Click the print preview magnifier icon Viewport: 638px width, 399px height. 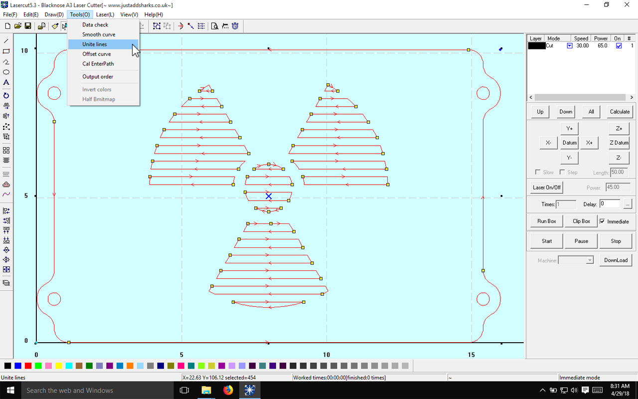214,26
